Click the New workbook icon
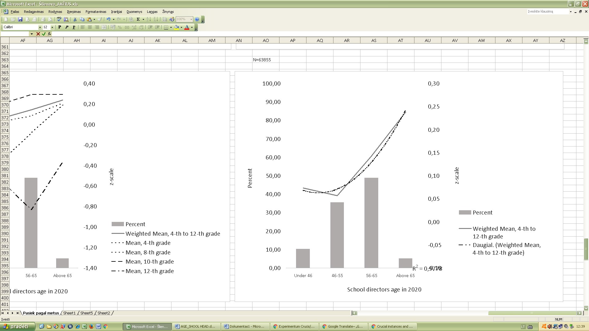Viewport: 589px width, 331px height. (x=6, y=19)
